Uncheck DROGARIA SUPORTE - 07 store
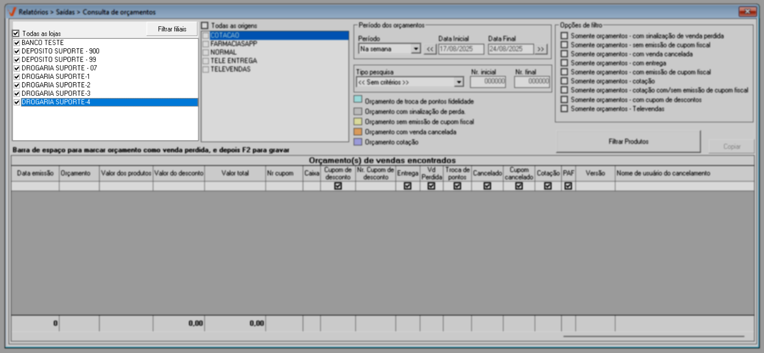 [17, 68]
